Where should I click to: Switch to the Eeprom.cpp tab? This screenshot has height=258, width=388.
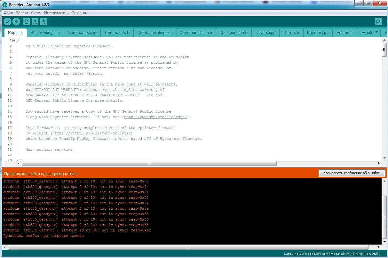tap(318, 33)
